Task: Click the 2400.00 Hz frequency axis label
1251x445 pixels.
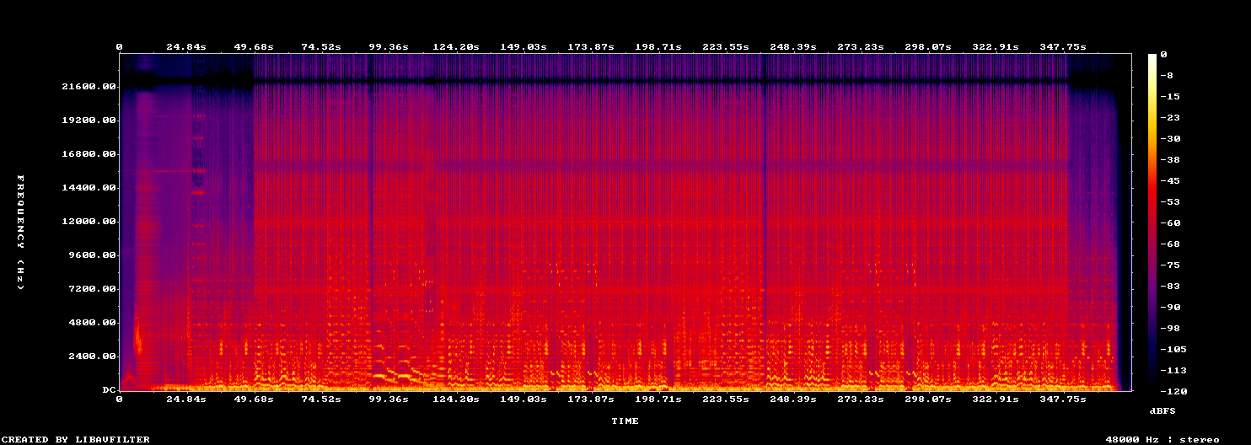Action: pyautogui.click(x=91, y=357)
